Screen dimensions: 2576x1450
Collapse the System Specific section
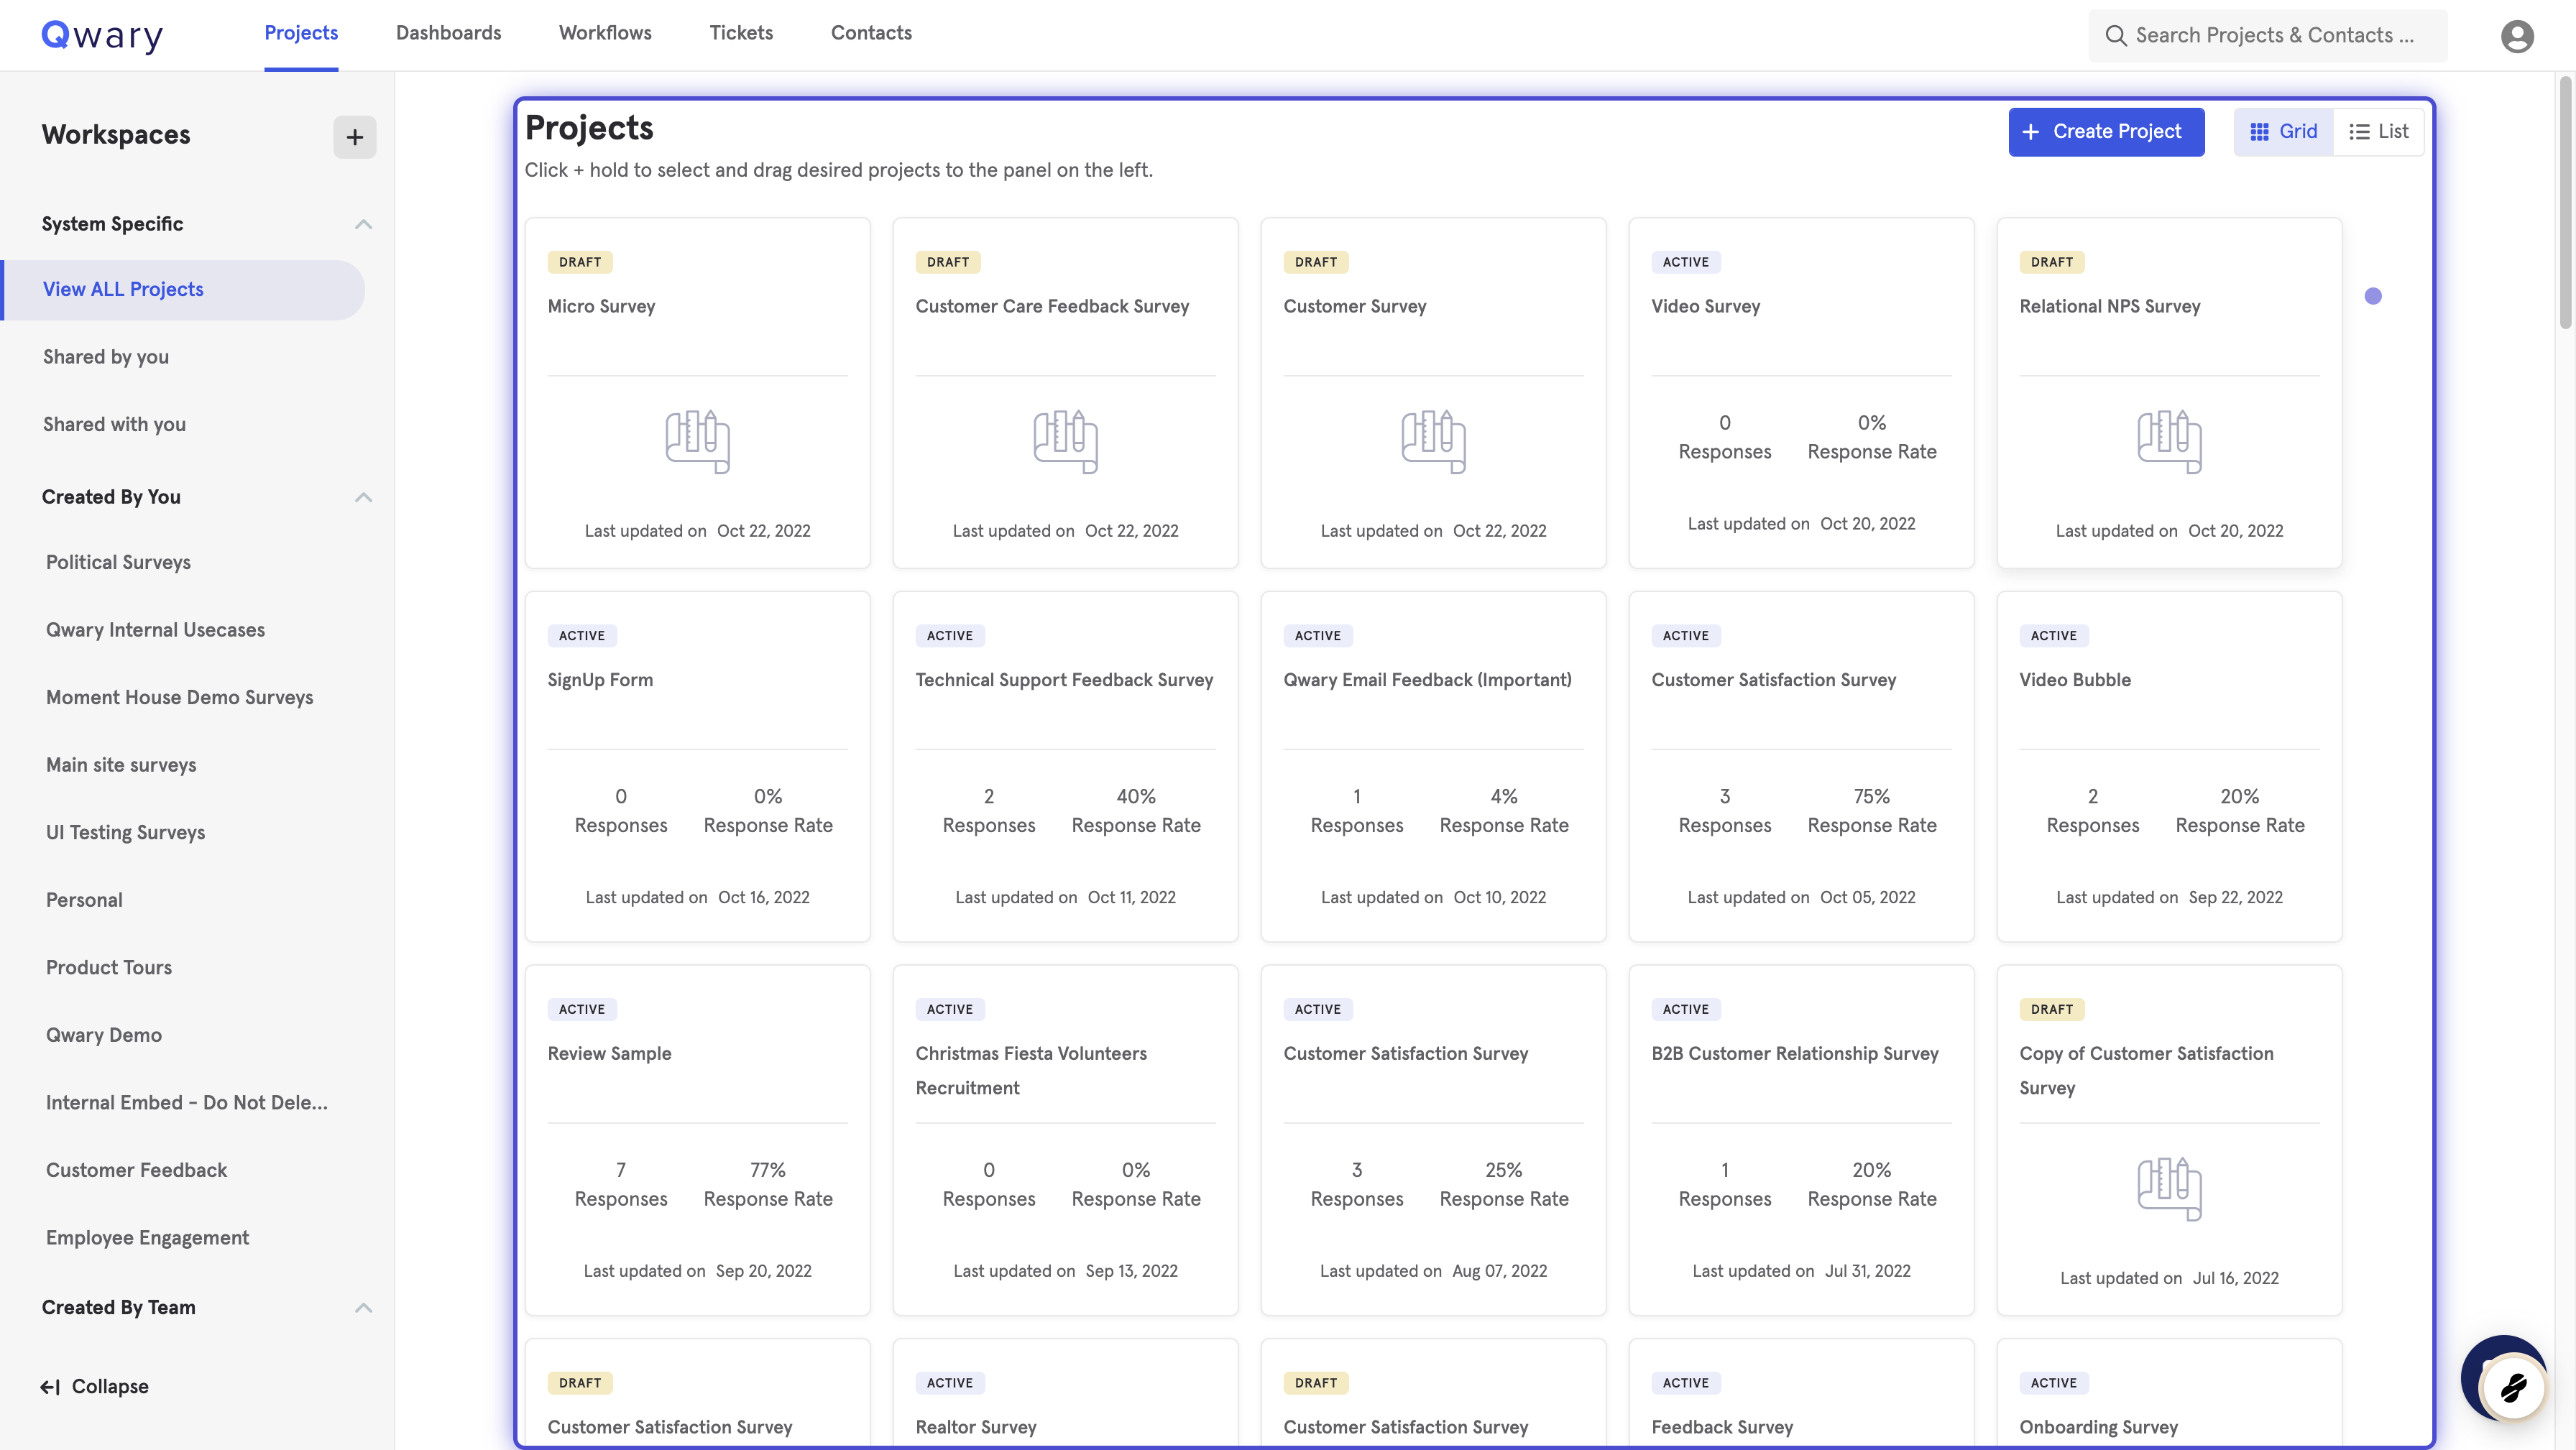tap(363, 224)
